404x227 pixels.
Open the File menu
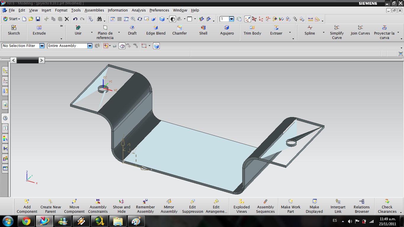tap(12, 10)
